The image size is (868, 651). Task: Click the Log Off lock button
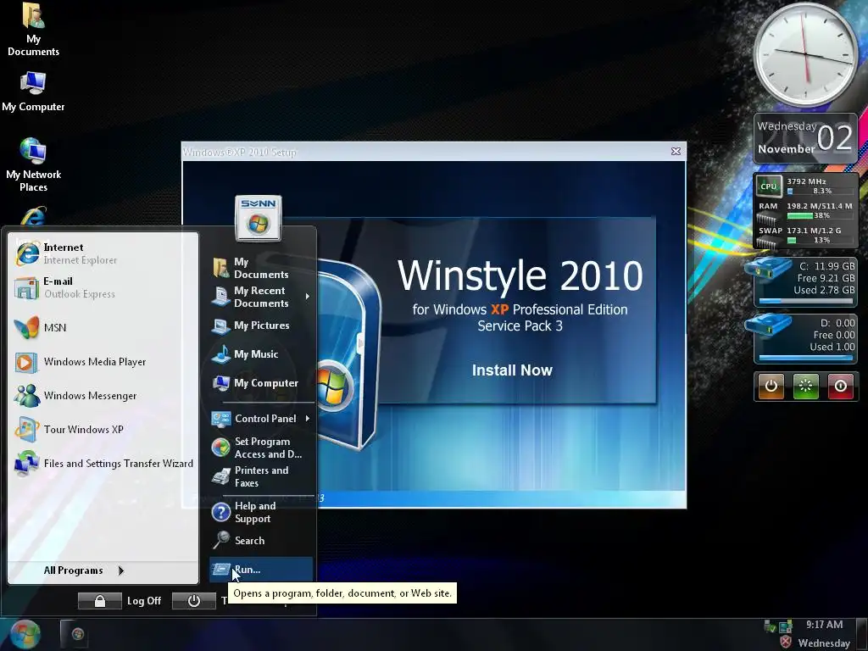point(100,601)
